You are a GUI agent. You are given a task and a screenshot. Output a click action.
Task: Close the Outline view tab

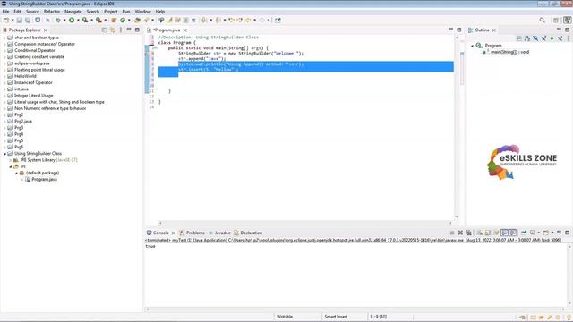click(494, 30)
